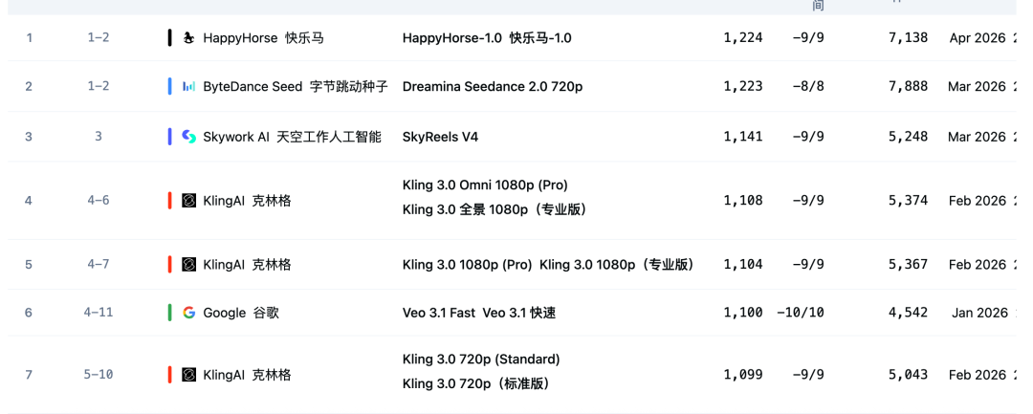
Task: Open Kling 3.0 720p (Standard) entry
Action: (481, 360)
